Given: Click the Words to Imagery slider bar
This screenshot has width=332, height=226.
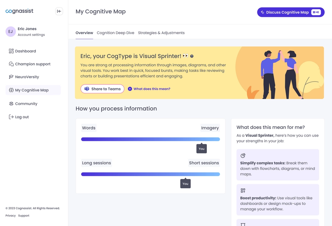Looking at the screenshot, I should 150,139.
